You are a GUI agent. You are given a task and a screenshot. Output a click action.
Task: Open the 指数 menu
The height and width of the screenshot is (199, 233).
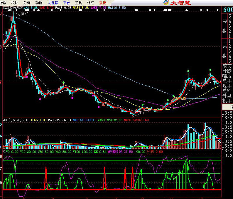(x=3, y=3)
